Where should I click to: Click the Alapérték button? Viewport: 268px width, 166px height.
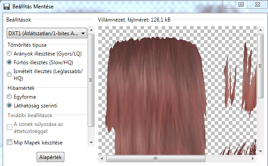point(50,157)
